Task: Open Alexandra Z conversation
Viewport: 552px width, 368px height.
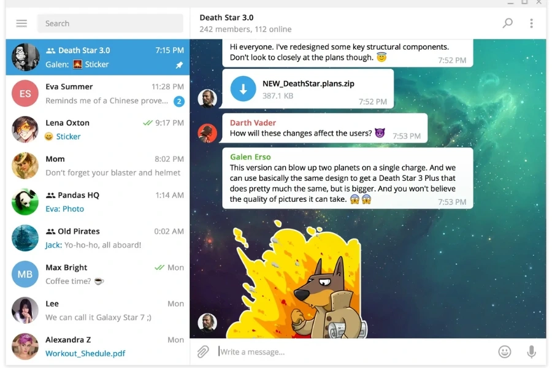Action: pyautogui.click(x=98, y=347)
